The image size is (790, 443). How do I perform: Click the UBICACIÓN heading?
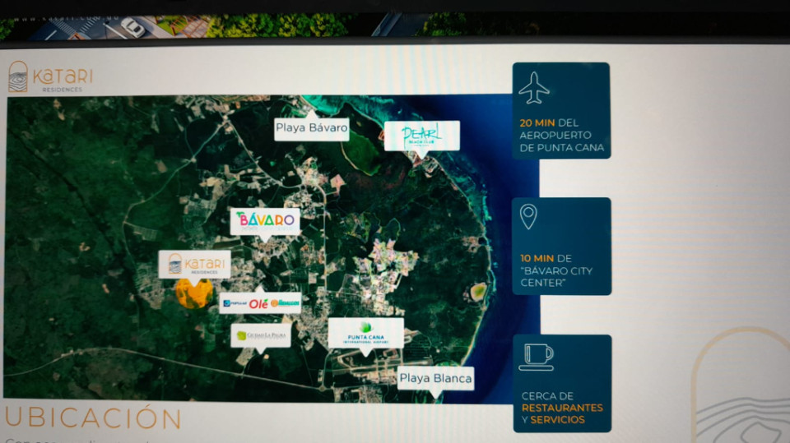click(93, 418)
